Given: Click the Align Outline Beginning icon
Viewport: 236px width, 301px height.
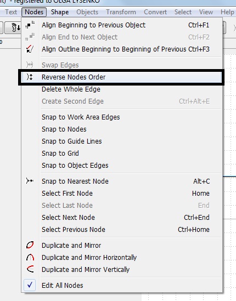Looking at the screenshot, I should click(30, 49).
